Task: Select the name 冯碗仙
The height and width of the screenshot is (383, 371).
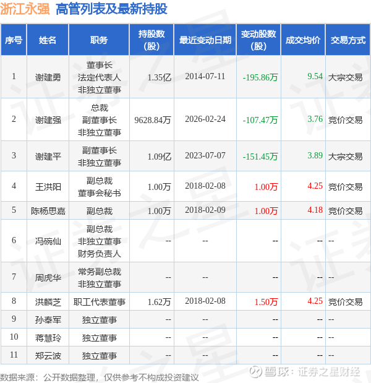Action: coord(48,241)
